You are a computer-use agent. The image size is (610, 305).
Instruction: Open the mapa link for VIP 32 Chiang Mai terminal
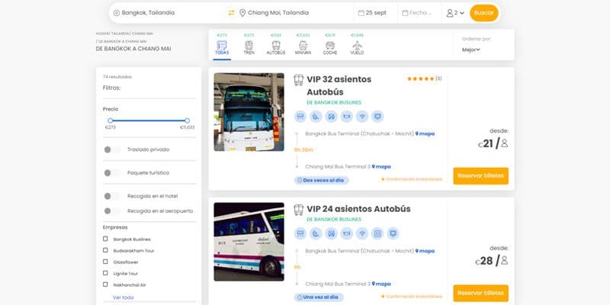pyautogui.click(x=381, y=167)
